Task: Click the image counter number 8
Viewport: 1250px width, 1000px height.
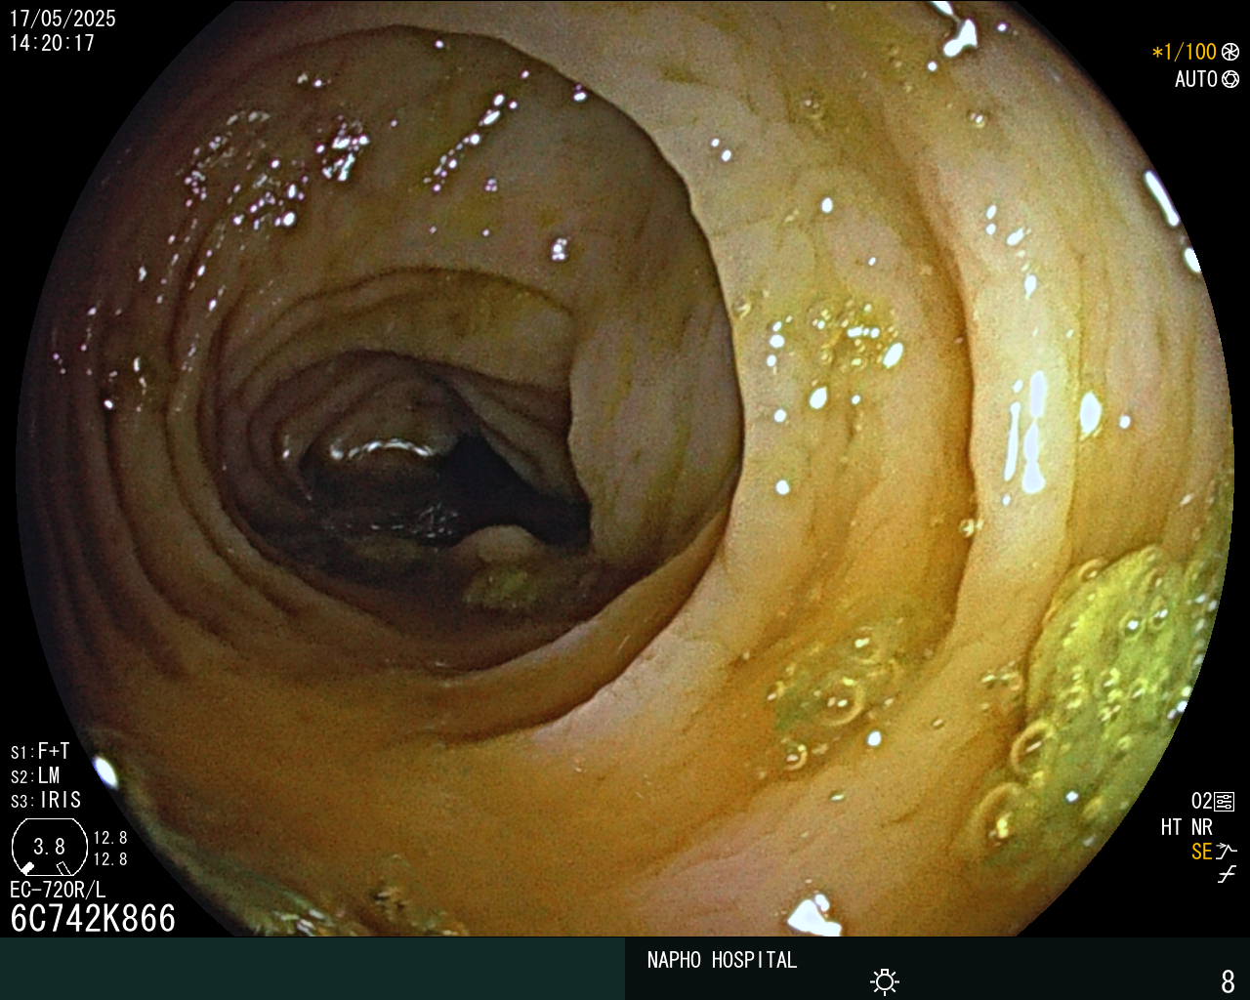Action: 1228,980
